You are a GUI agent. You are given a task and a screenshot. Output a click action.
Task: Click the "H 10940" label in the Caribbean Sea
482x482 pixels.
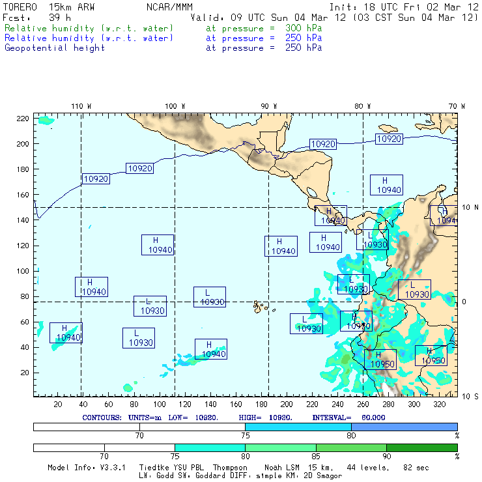(x=386, y=185)
